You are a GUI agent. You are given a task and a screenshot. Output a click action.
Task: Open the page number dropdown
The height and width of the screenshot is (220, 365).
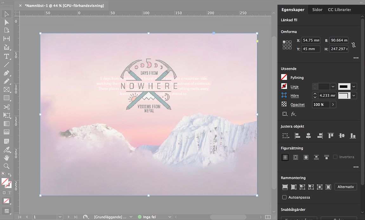[60, 217]
